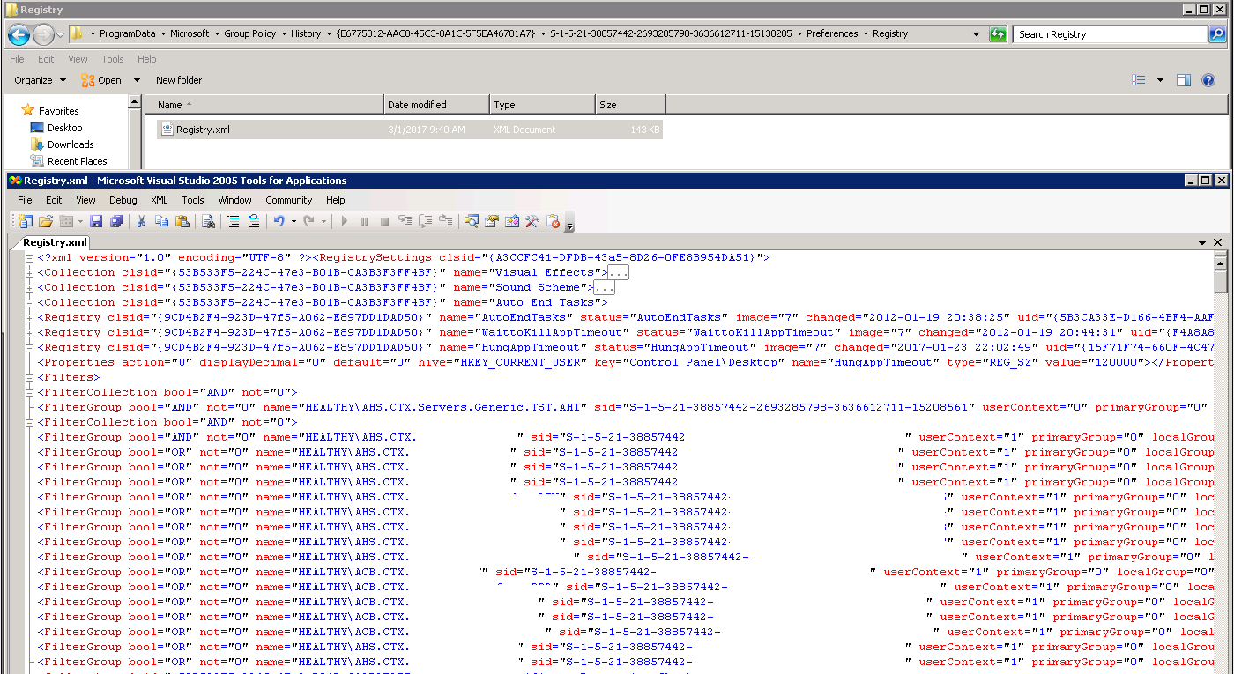Viewport: 1234px width, 674px height.
Task: Collapse the Auto End Tasks collection node
Action: click(x=29, y=303)
